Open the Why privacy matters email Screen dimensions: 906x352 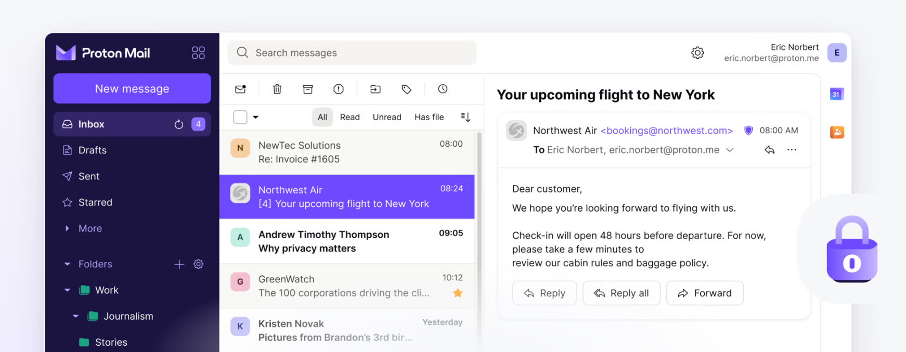point(347,241)
